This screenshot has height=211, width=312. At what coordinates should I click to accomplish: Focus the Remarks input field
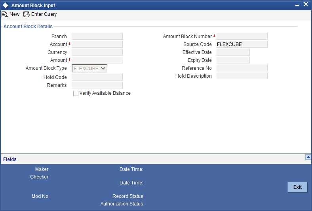tap(97, 85)
